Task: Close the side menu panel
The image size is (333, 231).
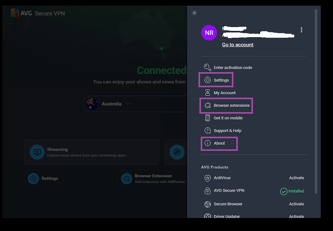Action: coord(194,13)
